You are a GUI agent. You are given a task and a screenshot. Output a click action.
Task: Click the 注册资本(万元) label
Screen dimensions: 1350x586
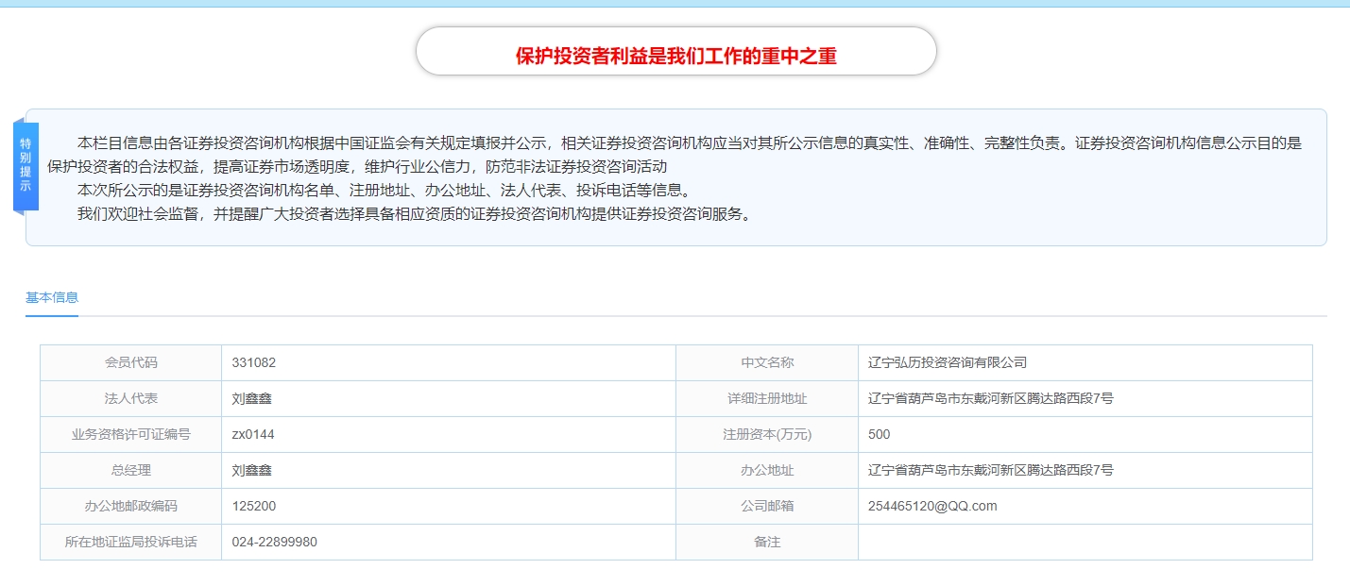tap(767, 434)
